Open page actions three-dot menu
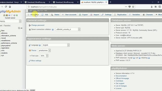Screen dimensions: 162x91 (126, 7)
